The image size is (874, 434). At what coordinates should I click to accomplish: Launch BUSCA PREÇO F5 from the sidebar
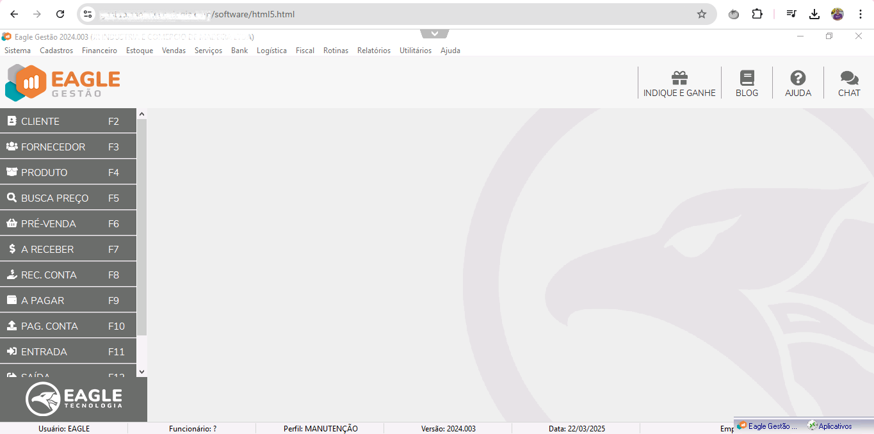68,198
